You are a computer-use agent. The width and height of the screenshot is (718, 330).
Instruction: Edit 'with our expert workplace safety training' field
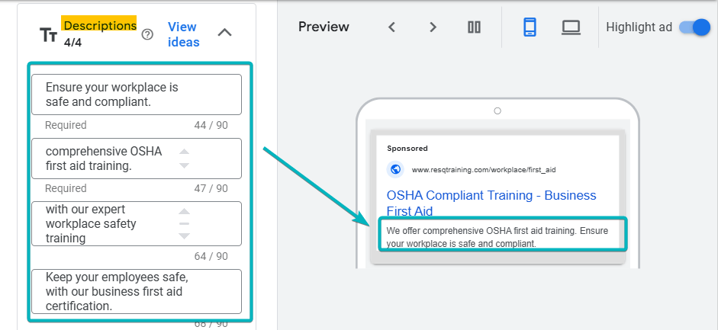[137, 223]
